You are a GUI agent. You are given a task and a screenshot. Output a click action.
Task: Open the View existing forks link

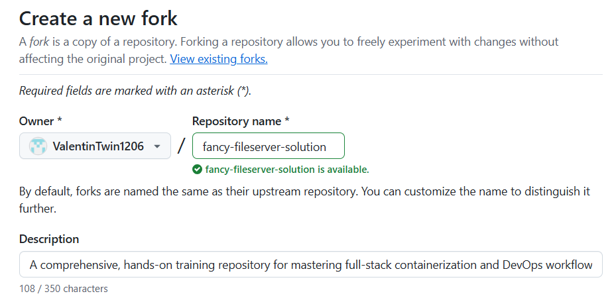[x=219, y=59]
